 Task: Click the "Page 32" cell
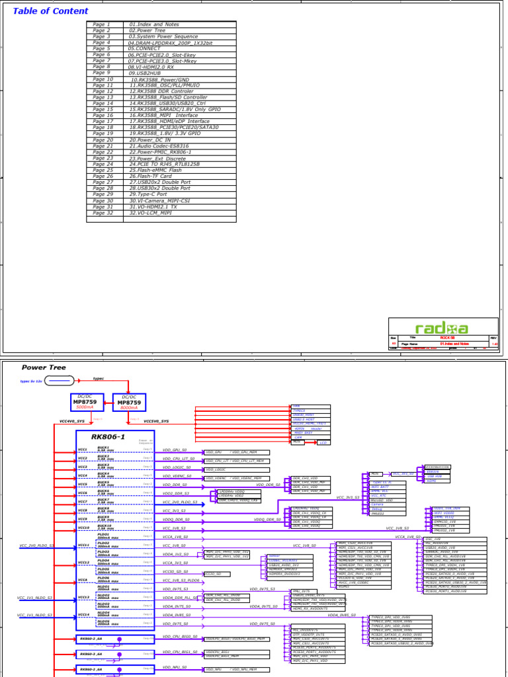tap(105, 214)
